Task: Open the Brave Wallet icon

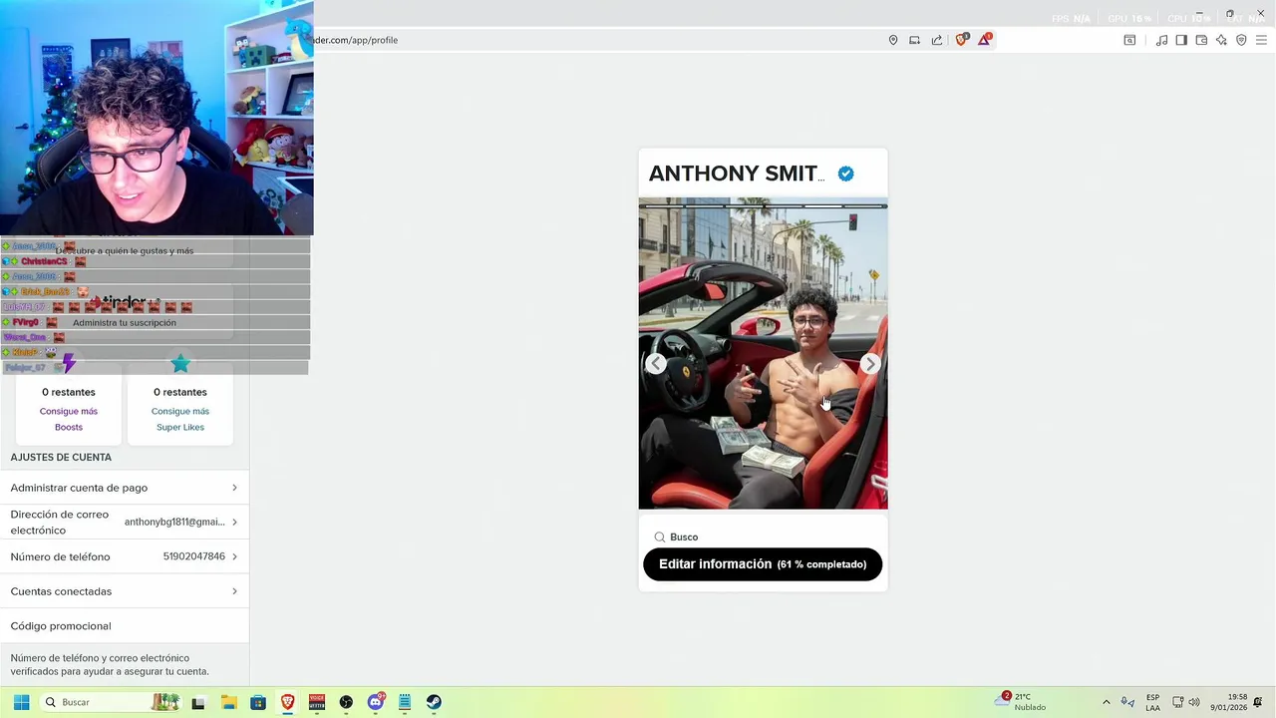Action: coord(1201,40)
